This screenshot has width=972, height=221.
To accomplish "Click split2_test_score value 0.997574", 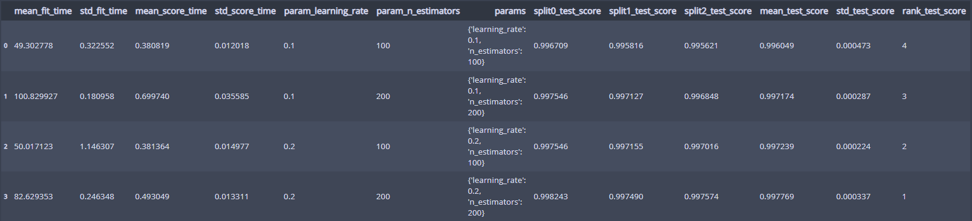I will tap(702, 197).
